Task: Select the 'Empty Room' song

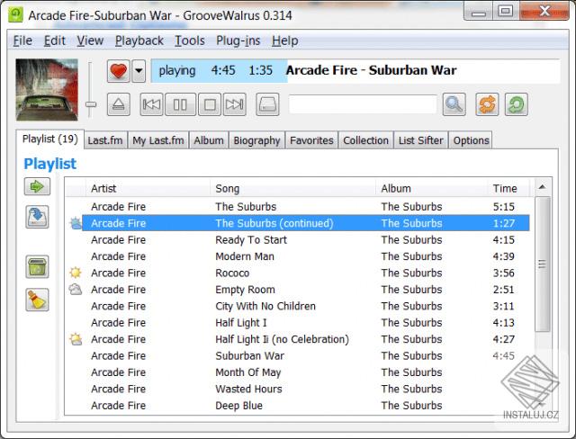Action: coord(298,290)
